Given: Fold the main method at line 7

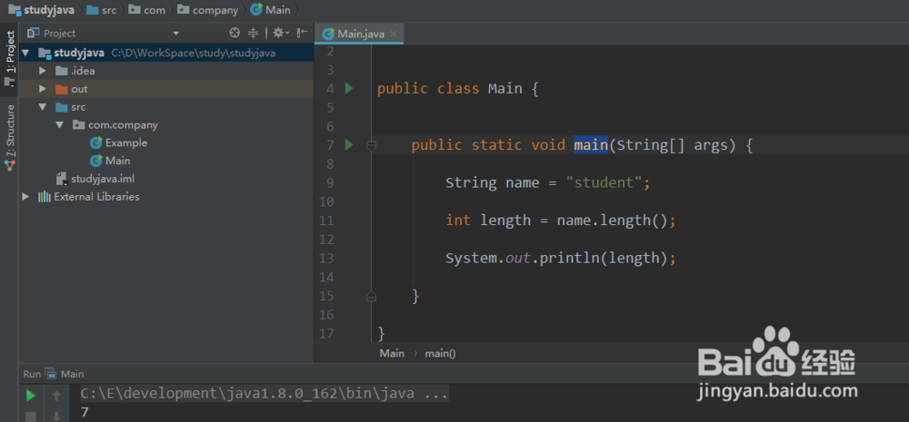Looking at the screenshot, I should (x=372, y=146).
